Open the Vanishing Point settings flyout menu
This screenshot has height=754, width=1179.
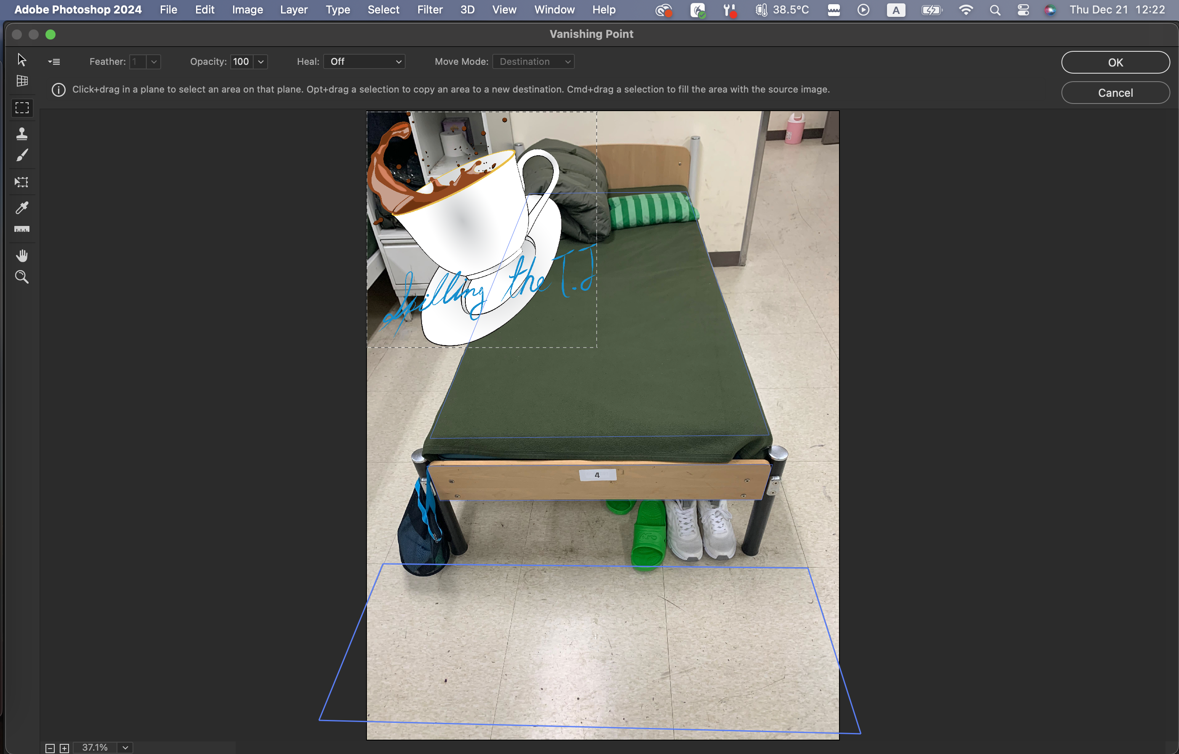point(54,62)
